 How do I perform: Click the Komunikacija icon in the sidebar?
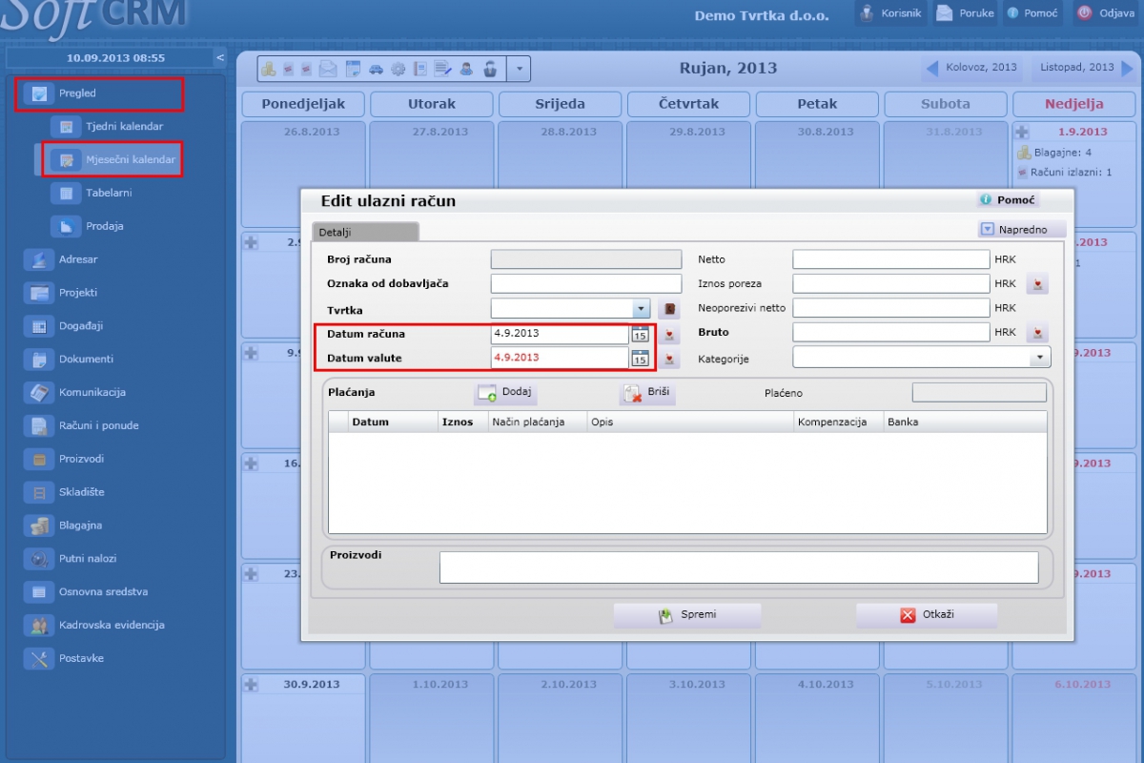point(39,392)
